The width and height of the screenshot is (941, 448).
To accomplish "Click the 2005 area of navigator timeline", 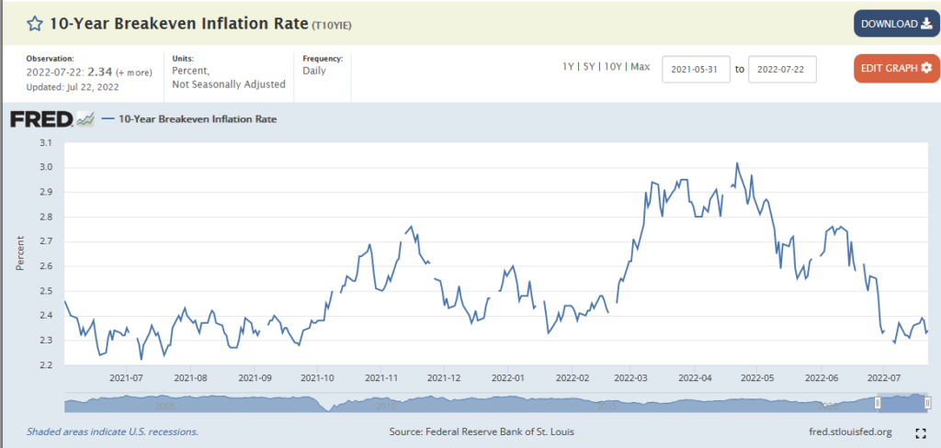I will [165, 404].
